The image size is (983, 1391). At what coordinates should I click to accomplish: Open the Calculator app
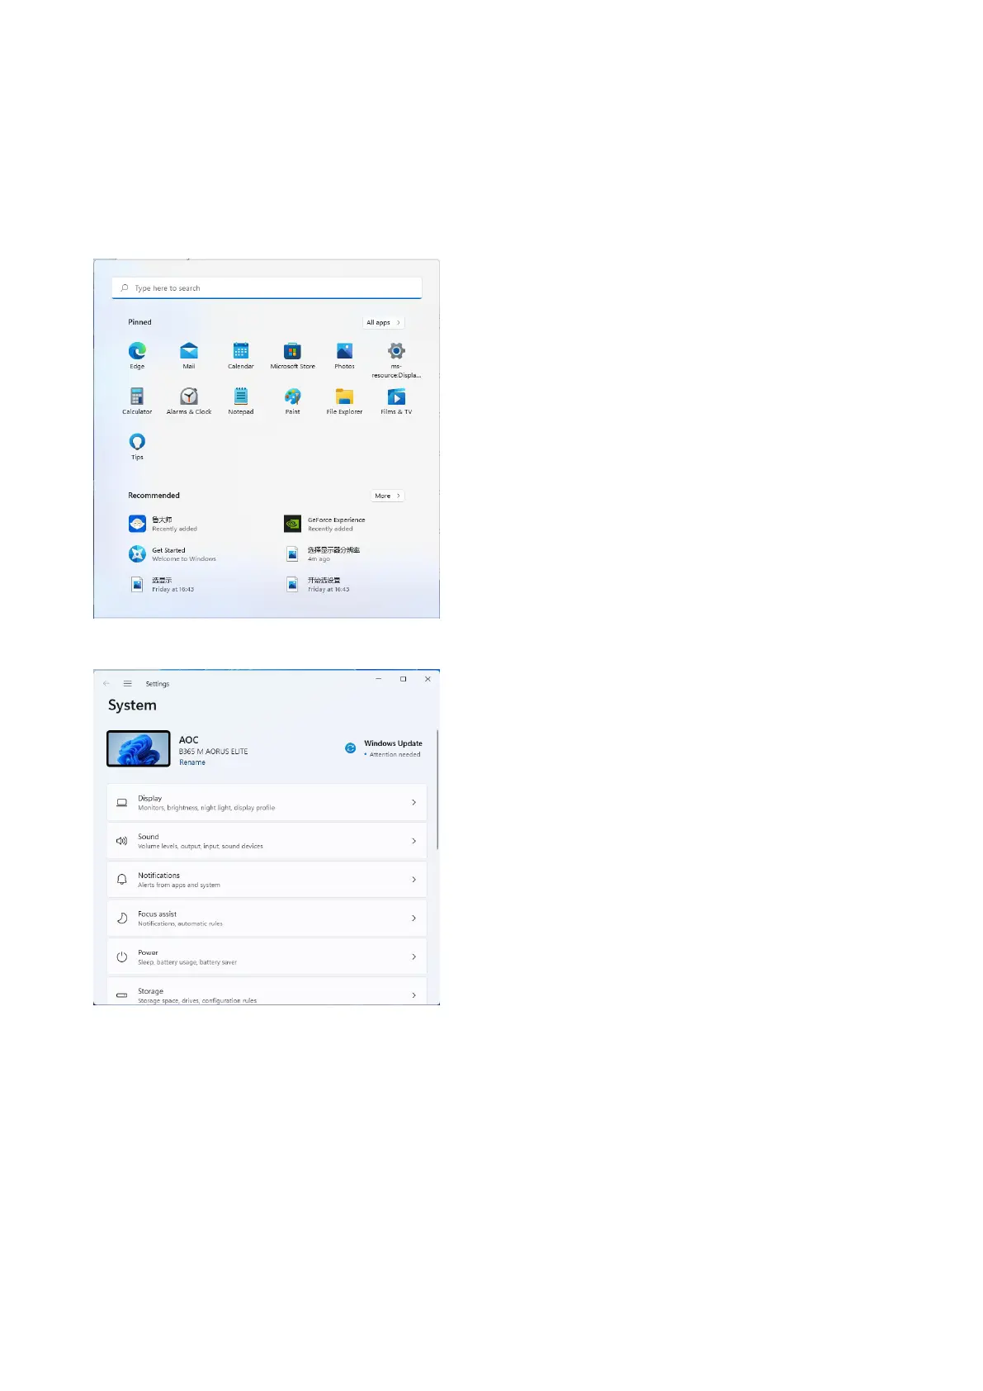[x=137, y=397]
